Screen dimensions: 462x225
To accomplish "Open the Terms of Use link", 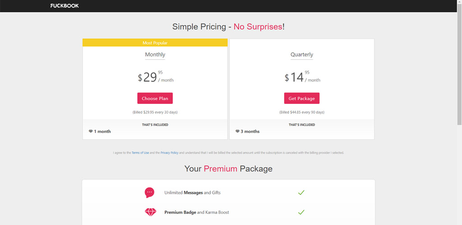I will 140,153.
